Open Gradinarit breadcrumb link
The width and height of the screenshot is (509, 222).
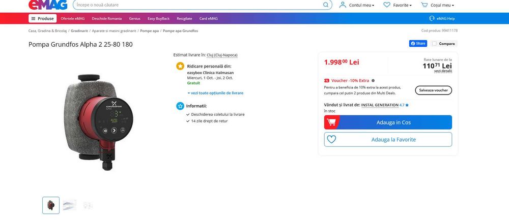pyautogui.click(x=79, y=31)
